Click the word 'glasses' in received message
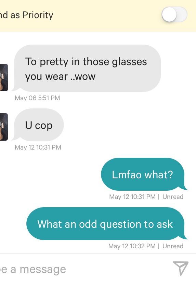196x284 pixels. pyautogui.click(x=129, y=62)
